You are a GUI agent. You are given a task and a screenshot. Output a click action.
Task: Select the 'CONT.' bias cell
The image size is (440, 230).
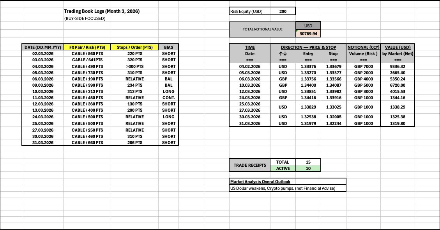(169, 98)
